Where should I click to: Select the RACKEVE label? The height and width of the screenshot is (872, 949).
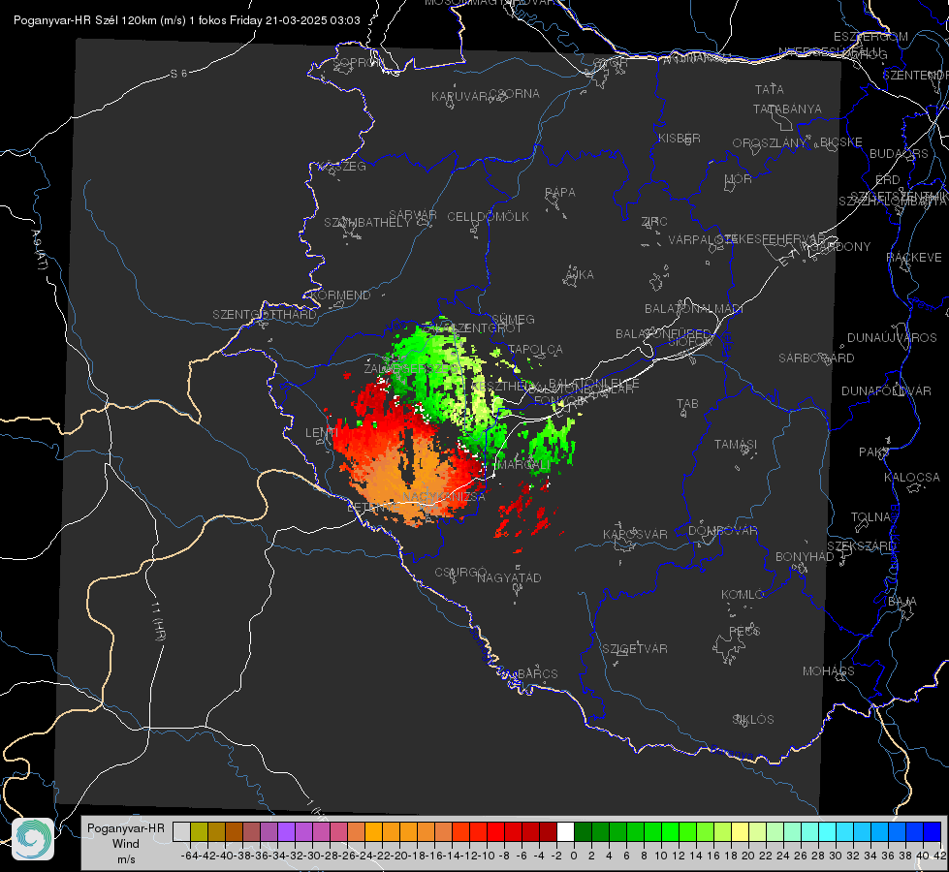[914, 258]
